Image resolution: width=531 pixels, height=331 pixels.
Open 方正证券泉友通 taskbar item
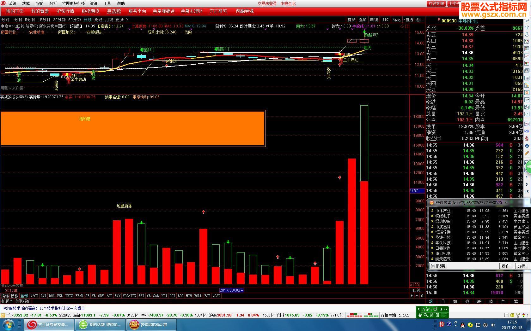click(49, 324)
